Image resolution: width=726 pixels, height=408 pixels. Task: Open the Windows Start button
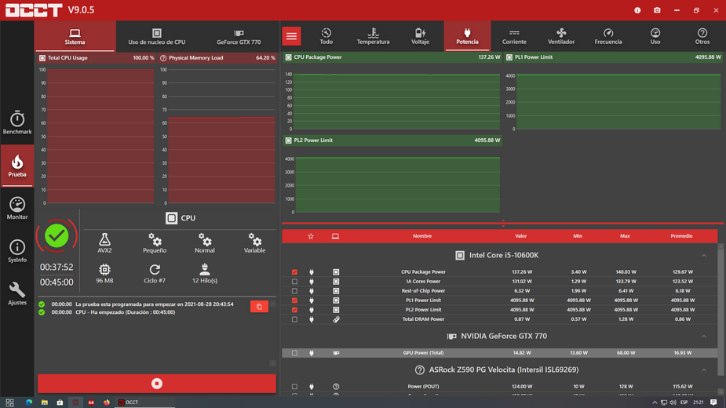pos(9,403)
